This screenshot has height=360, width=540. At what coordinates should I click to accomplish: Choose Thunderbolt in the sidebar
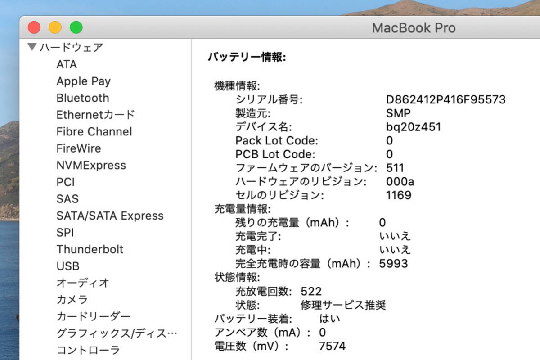[x=90, y=249]
